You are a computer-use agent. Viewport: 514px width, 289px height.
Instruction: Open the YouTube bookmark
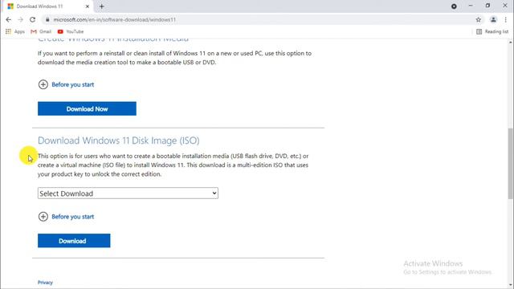pos(71,31)
